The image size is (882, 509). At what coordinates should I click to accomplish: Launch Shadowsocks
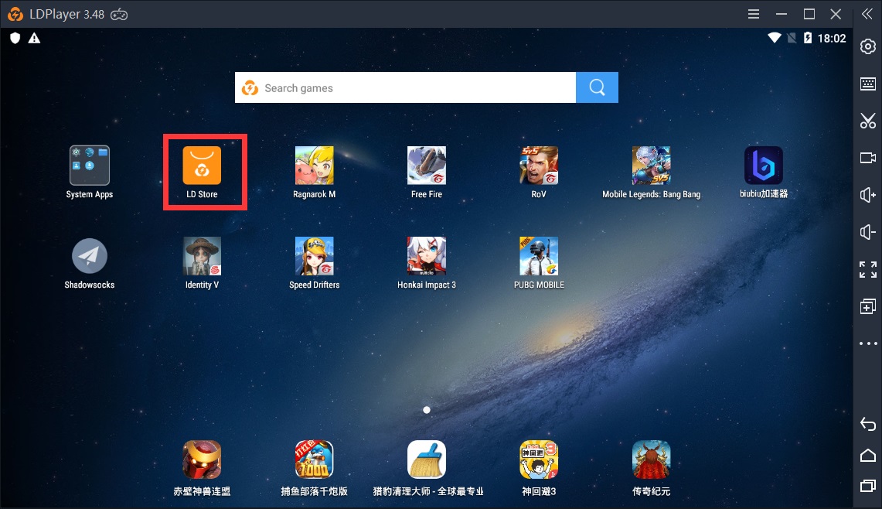[89, 255]
